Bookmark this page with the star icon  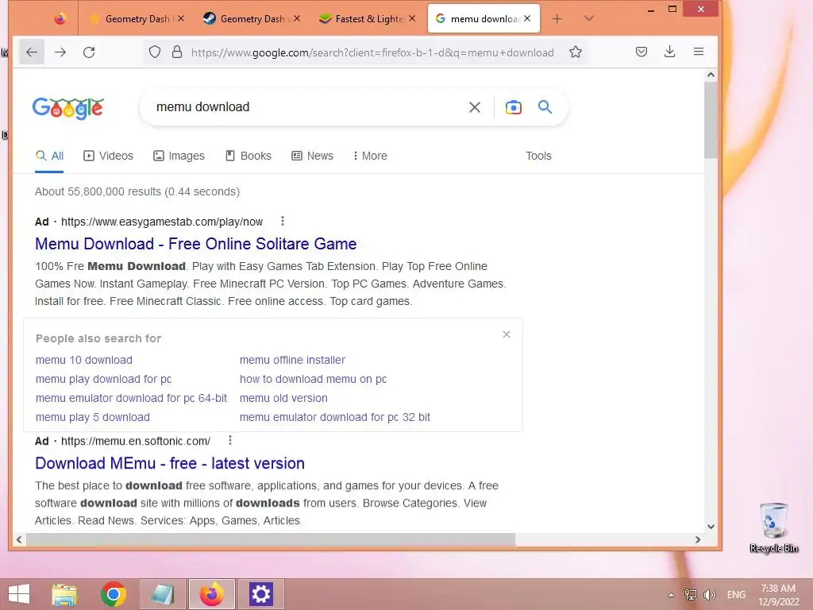tap(576, 52)
